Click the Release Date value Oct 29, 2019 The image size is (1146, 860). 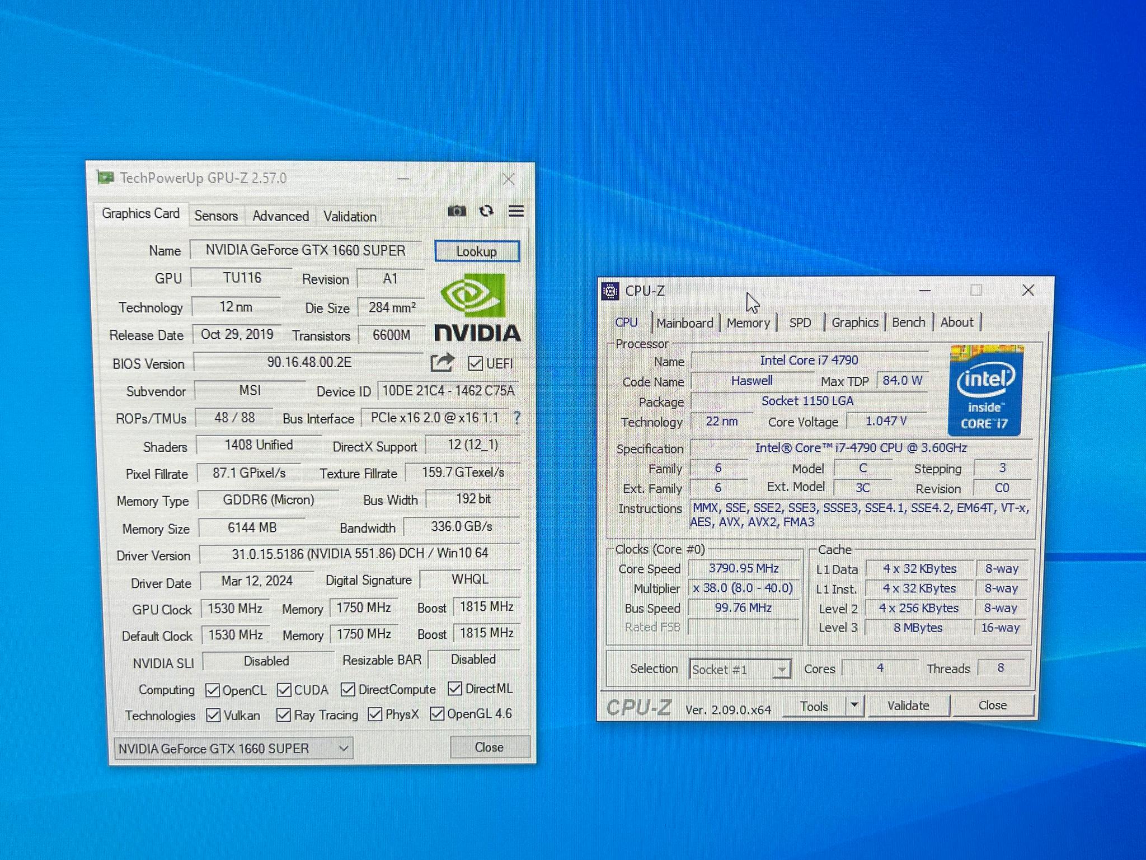(237, 334)
